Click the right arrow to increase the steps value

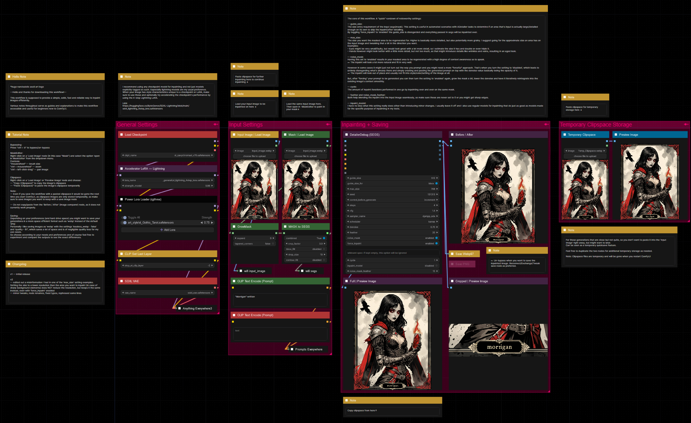coord(437,205)
